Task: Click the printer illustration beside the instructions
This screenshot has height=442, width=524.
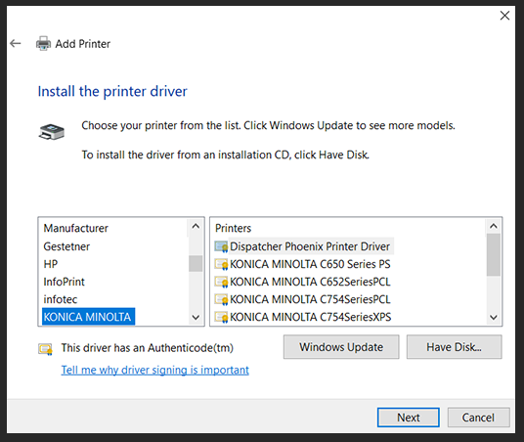Action: tap(52, 132)
